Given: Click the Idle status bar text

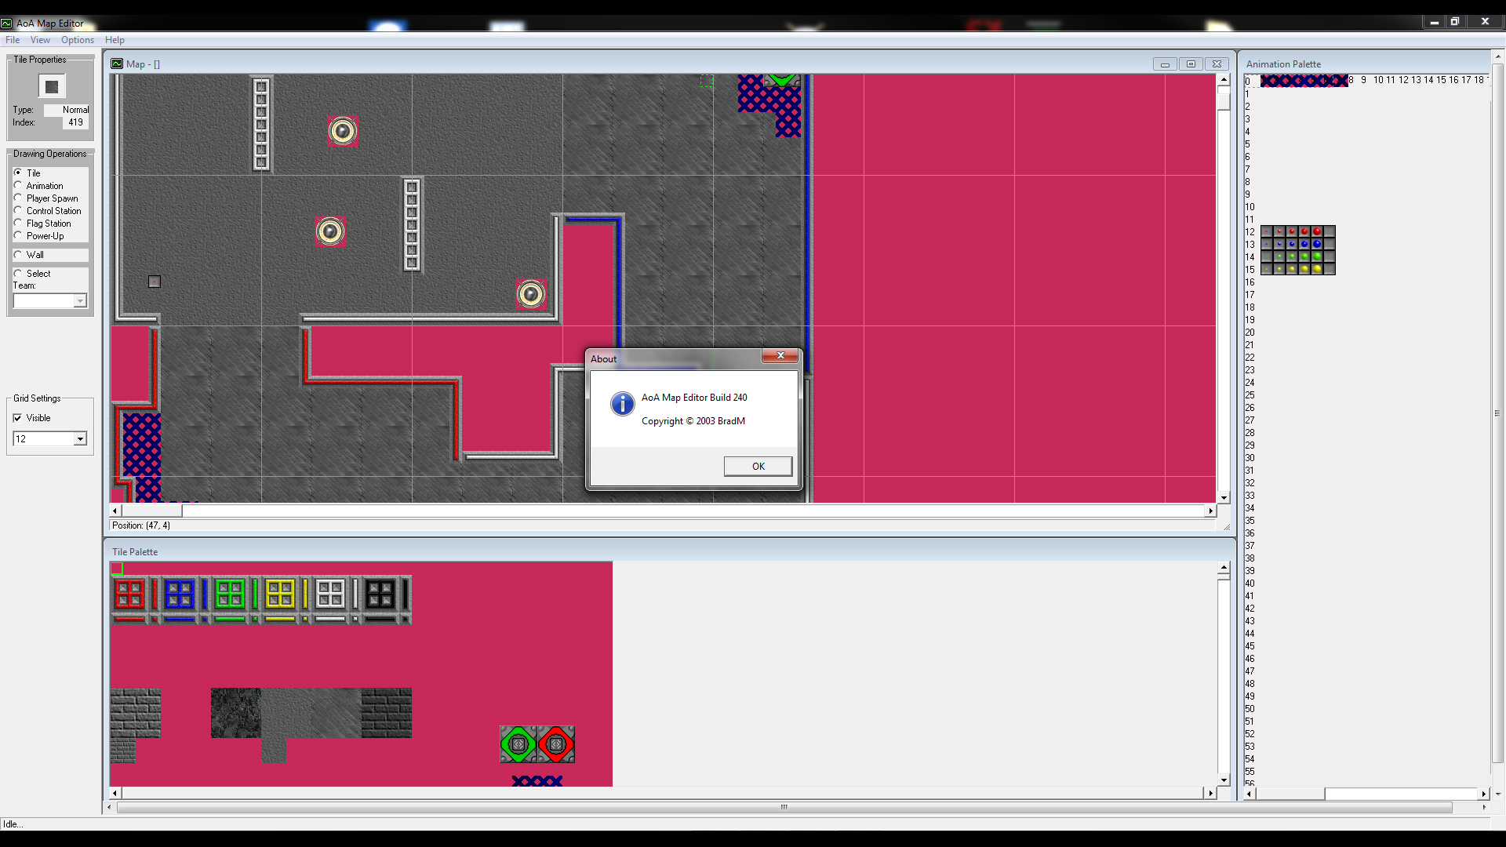Looking at the screenshot, I should (13, 824).
